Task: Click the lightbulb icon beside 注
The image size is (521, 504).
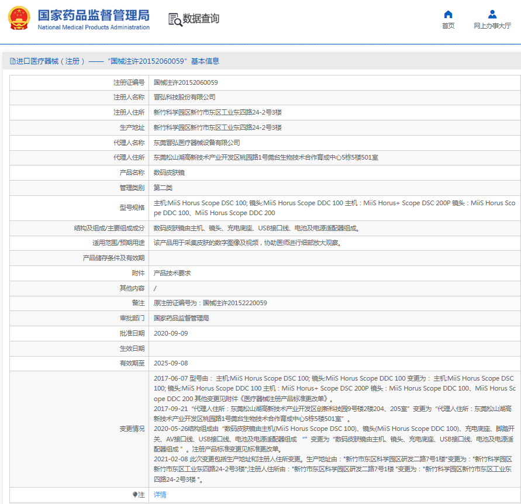Action: 136,495
